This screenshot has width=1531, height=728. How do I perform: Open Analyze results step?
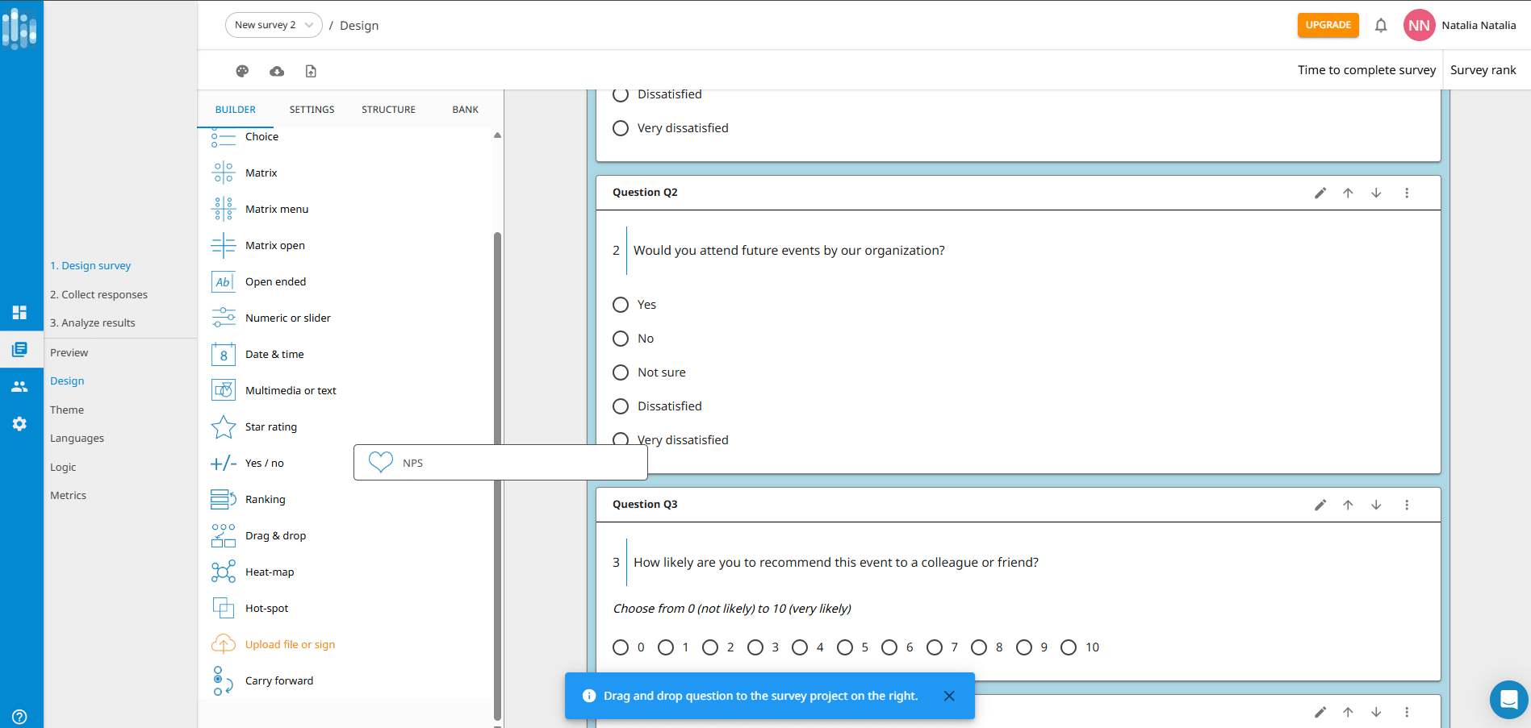(x=93, y=322)
